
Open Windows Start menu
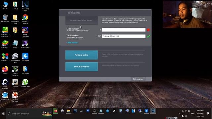click(3, 114)
